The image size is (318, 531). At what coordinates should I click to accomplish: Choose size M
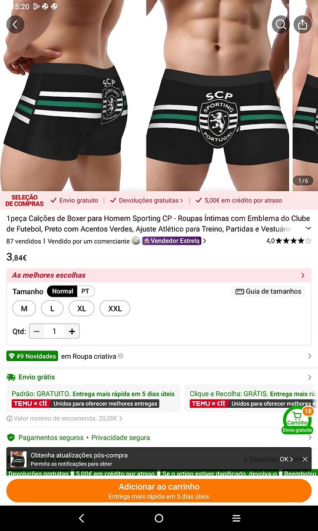(x=24, y=309)
